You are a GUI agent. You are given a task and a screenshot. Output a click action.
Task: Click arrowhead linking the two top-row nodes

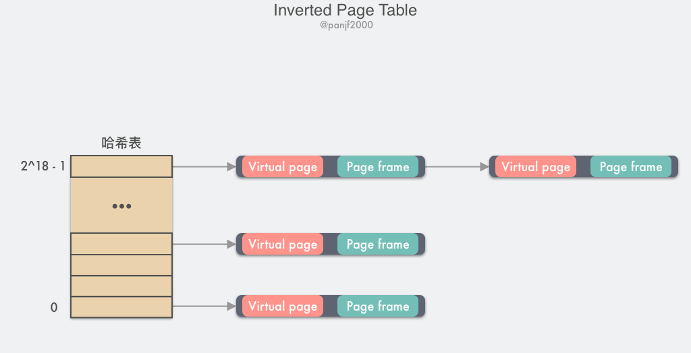[485, 167]
